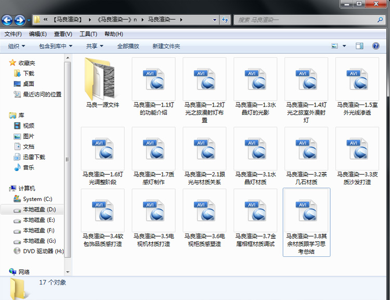The image size is (390, 300).
Task: Expand the 《马良渲染一》n breadcrumb arrow
Action: point(143,19)
